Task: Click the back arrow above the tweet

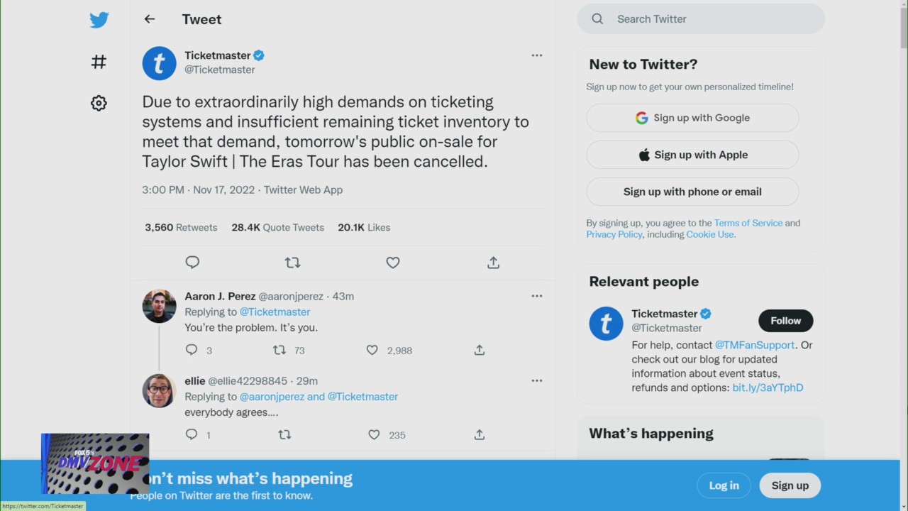Action: (x=149, y=19)
